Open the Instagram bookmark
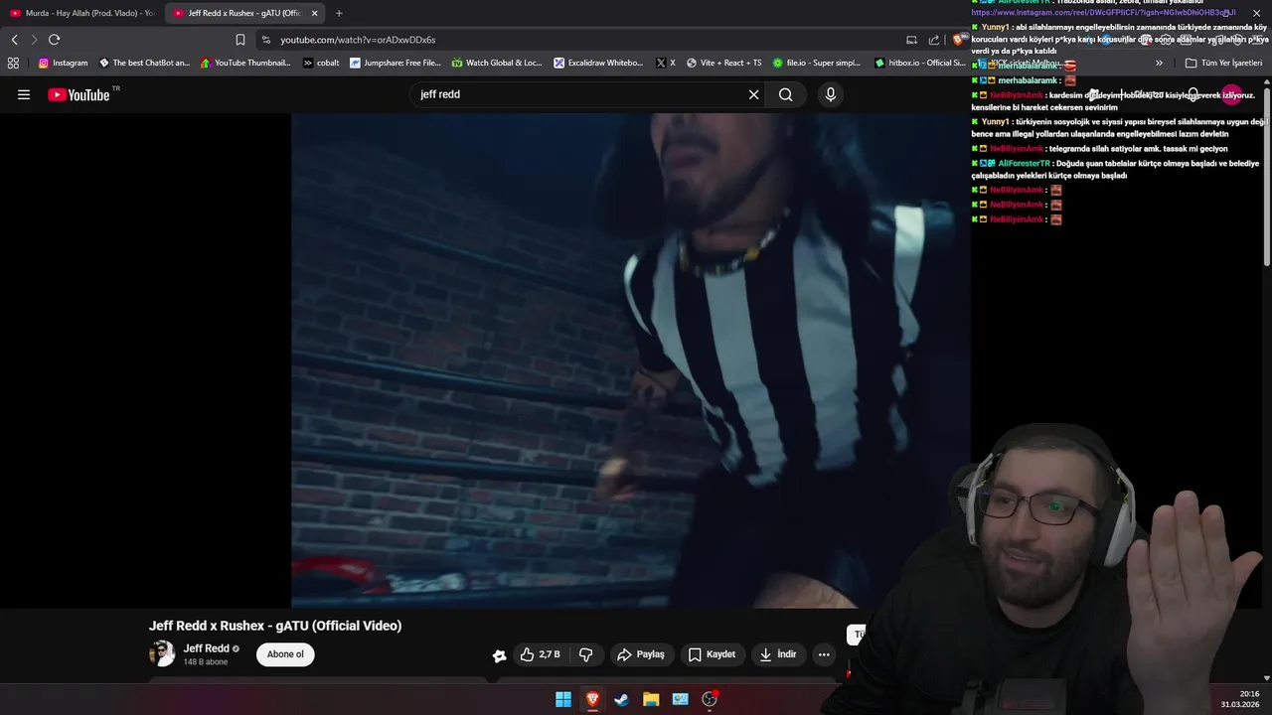This screenshot has height=715, width=1272. coord(63,63)
